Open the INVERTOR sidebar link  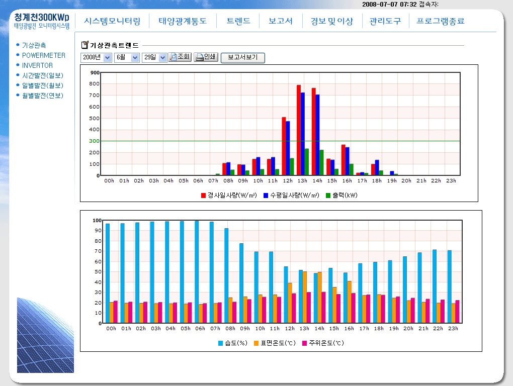(37, 65)
